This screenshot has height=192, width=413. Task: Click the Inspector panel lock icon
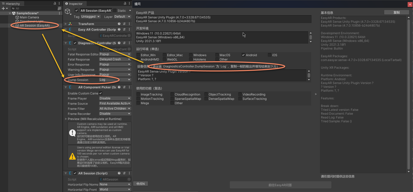click(125, 4)
